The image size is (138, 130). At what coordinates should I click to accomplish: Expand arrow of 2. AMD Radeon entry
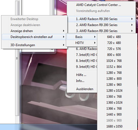[132, 25]
